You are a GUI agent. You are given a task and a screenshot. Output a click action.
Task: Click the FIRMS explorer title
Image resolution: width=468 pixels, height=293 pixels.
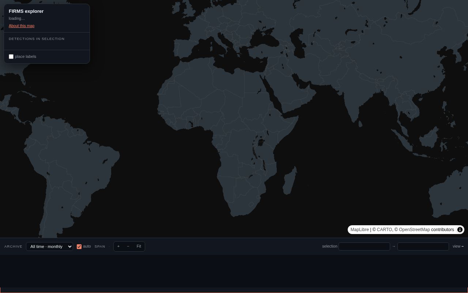click(26, 11)
